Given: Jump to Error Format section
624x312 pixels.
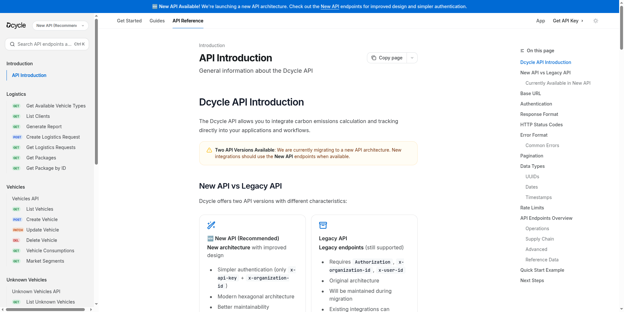Looking at the screenshot, I should coord(534,135).
